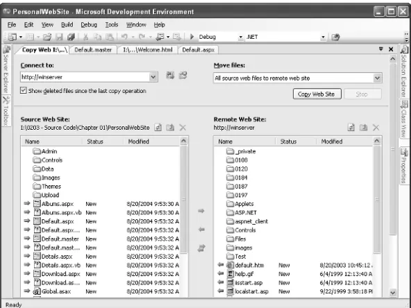Switch to the Default.aspx tab
This screenshot has width=411, height=308.
[198, 50]
